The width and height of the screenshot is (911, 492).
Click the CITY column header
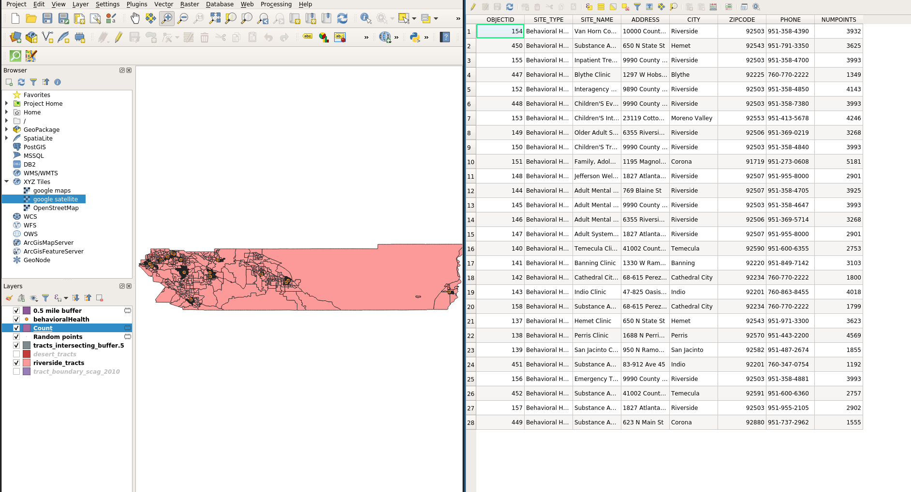click(x=693, y=20)
